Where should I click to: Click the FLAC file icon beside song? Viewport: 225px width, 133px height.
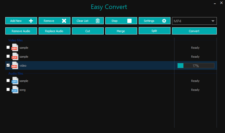click(15, 90)
